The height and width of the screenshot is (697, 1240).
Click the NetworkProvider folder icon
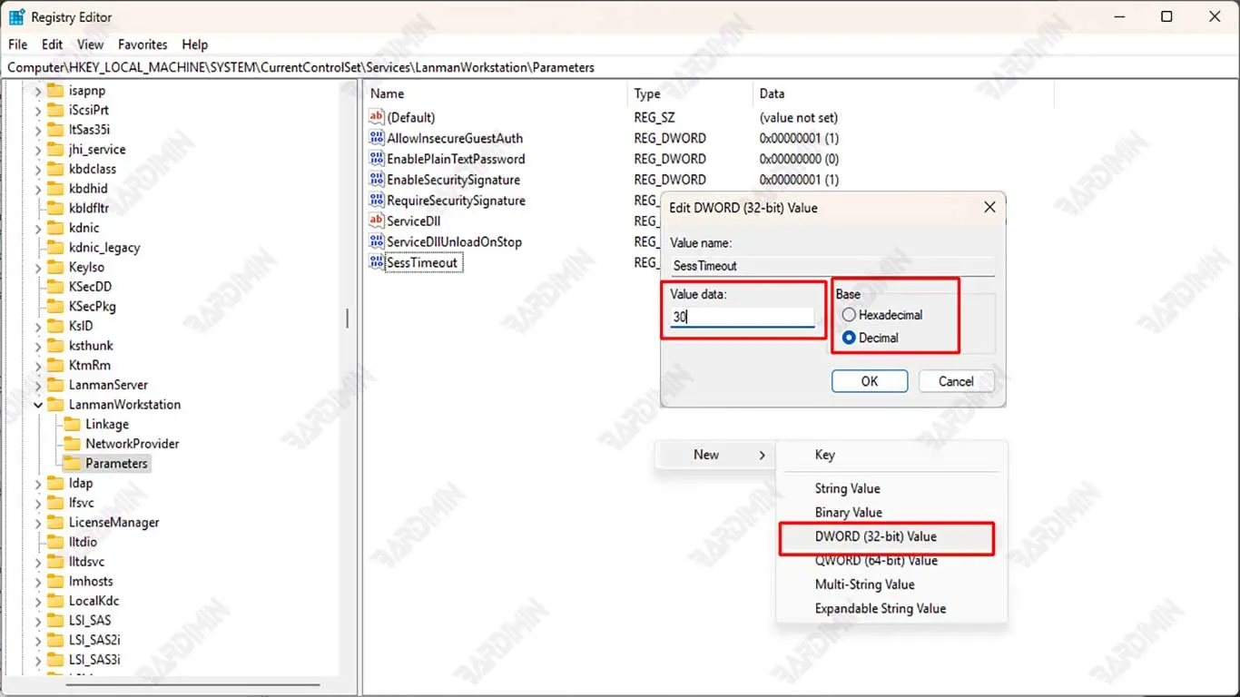pyautogui.click(x=72, y=444)
